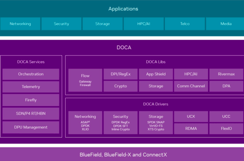The width and height of the screenshot is (244, 161).
Task: Select the Storage application box
Action: [x=103, y=24]
